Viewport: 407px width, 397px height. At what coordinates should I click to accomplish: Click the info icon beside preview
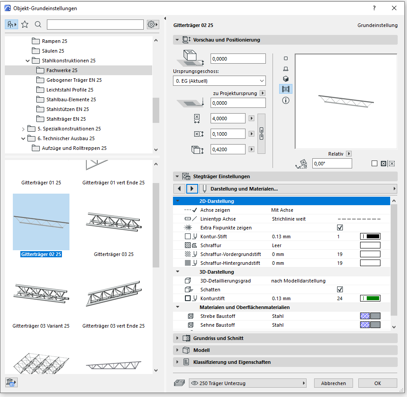tap(286, 100)
